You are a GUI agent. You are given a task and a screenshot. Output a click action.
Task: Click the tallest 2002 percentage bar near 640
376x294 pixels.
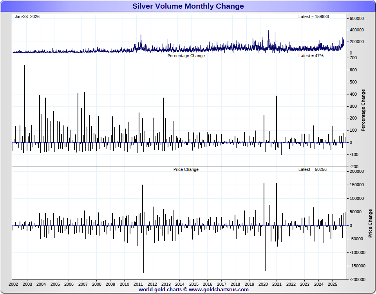(25, 103)
